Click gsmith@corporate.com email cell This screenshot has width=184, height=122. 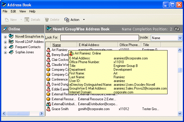[x=94, y=109]
